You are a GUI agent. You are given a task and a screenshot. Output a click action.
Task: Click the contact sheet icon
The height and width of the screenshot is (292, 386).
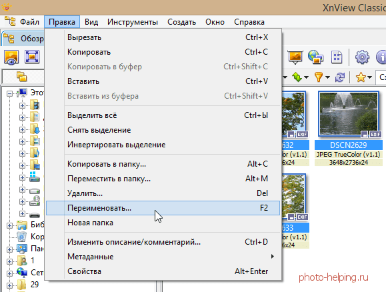tap(337, 57)
